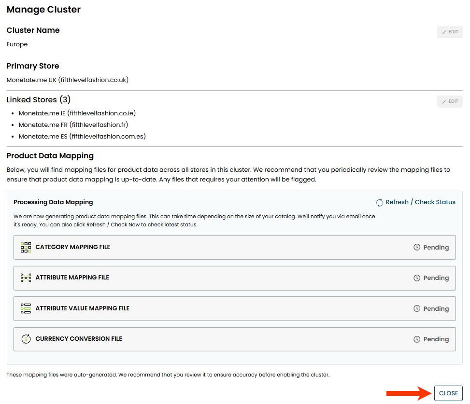Click the category mapping grid icon
Screen dimensions: 470x404
click(26, 247)
